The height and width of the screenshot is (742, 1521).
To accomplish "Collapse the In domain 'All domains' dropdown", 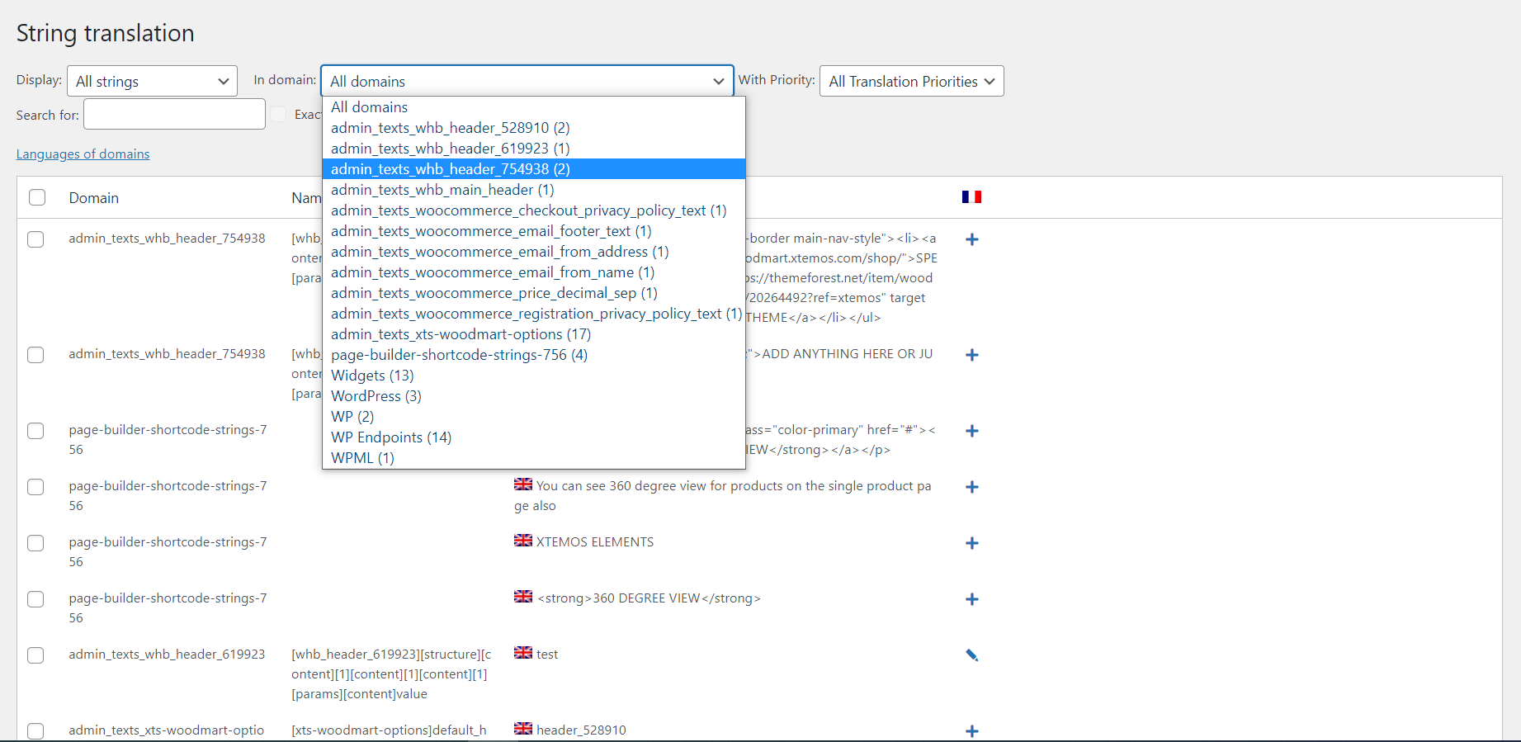I will (527, 82).
